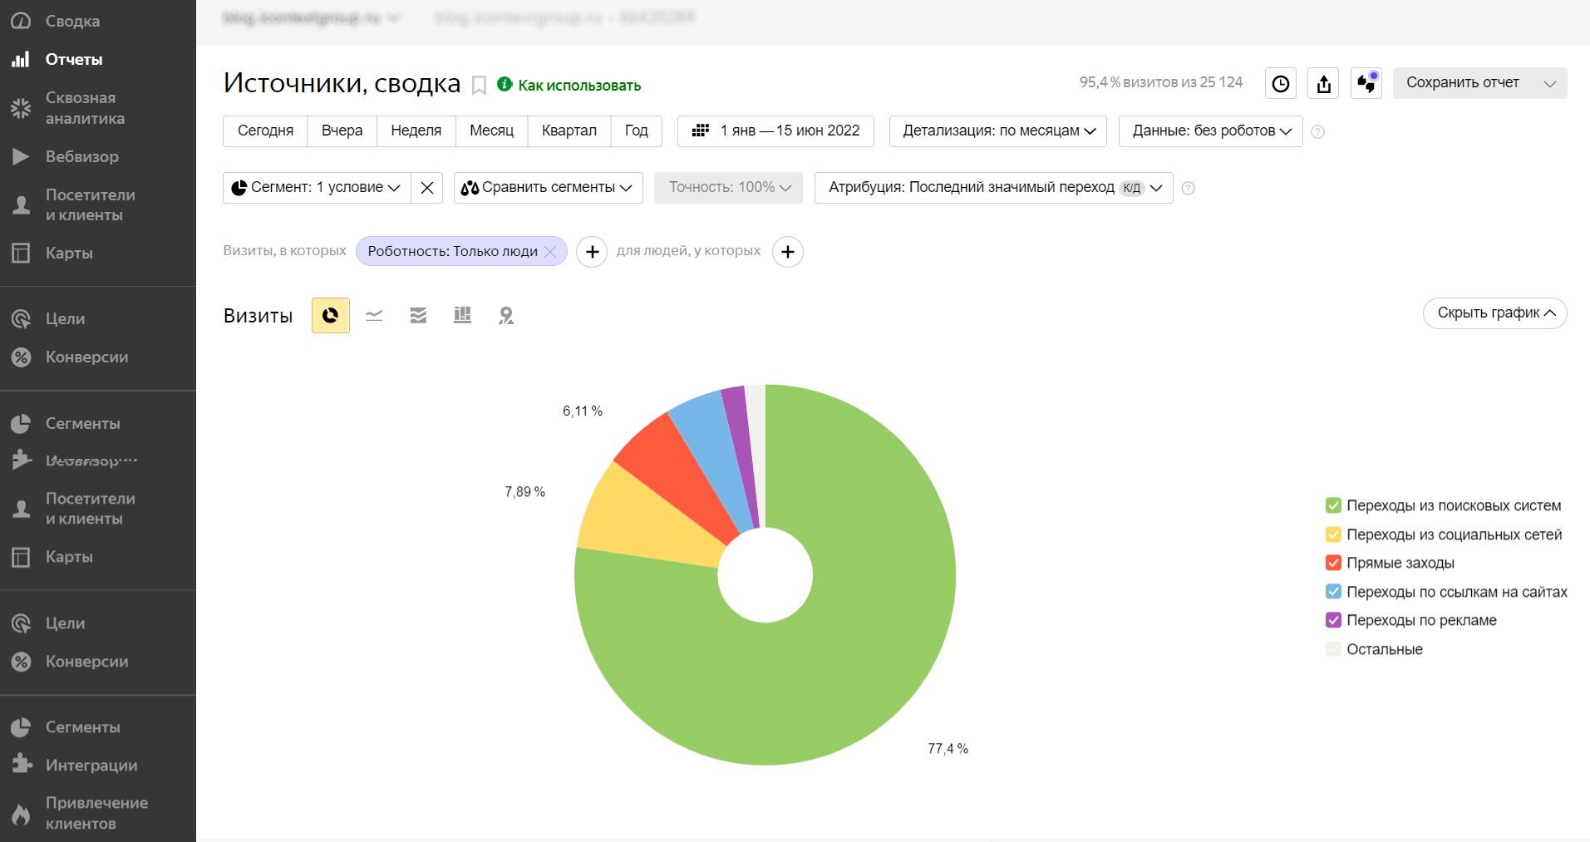Click Сохранить отчет button
The height and width of the screenshot is (842, 1590).
[x=1463, y=82]
